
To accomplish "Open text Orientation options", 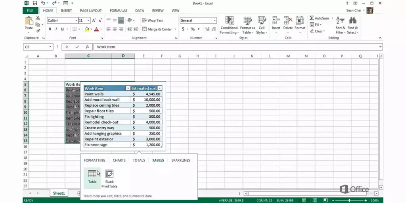I will click(130, 20).
